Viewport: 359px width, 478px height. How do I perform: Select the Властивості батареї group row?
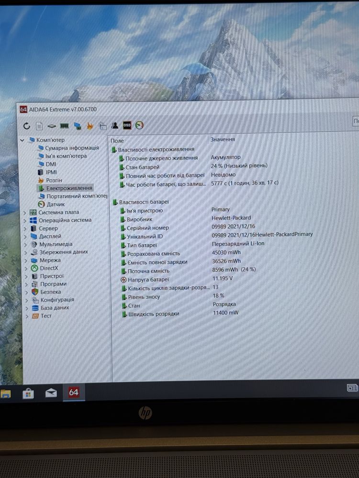[141, 202]
